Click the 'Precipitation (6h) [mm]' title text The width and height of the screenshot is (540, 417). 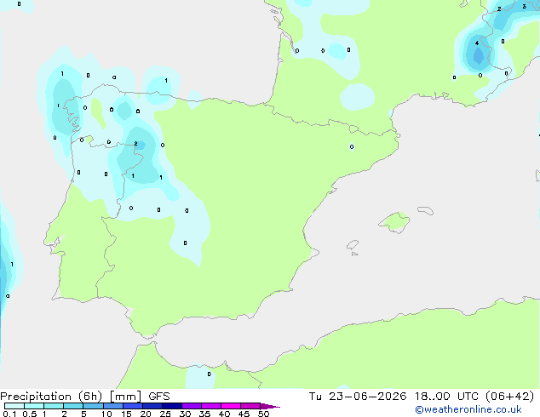click(x=71, y=397)
